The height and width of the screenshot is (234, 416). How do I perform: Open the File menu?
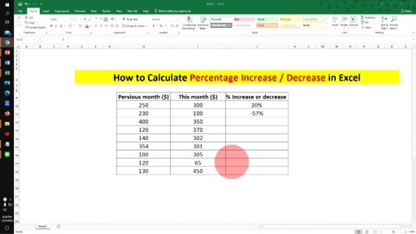(20, 11)
